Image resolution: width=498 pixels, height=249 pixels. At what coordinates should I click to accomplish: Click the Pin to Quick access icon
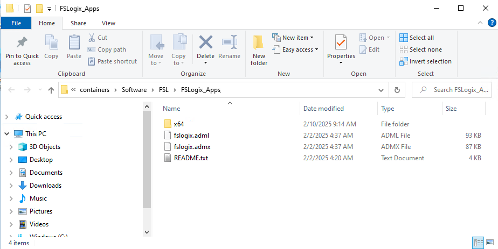(22, 42)
